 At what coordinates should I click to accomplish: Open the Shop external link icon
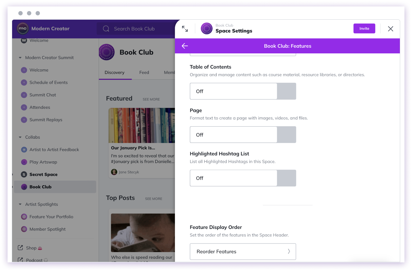tap(20, 248)
